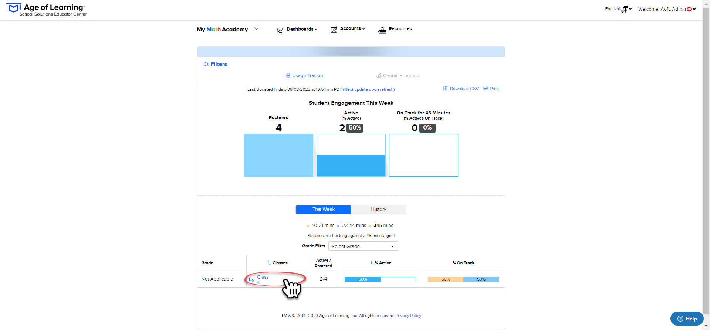Click the On Track empty bar
Image resolution: width=710 pixels, height=330 pixels.
(423, 155)
